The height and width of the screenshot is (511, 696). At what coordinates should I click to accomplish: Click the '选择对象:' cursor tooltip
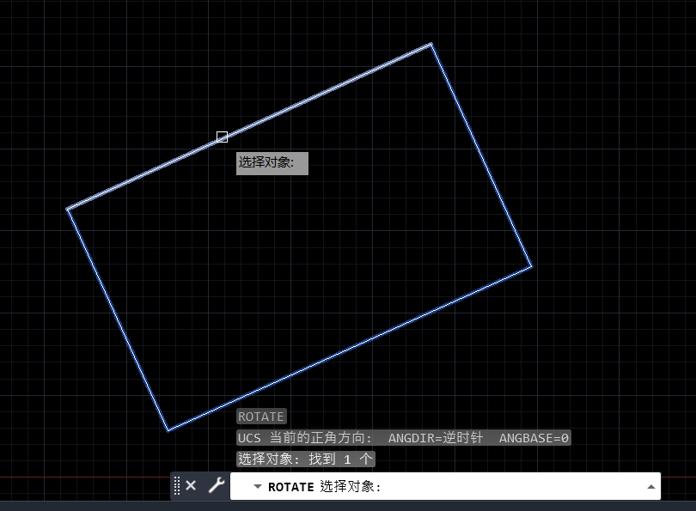(272, 162)
